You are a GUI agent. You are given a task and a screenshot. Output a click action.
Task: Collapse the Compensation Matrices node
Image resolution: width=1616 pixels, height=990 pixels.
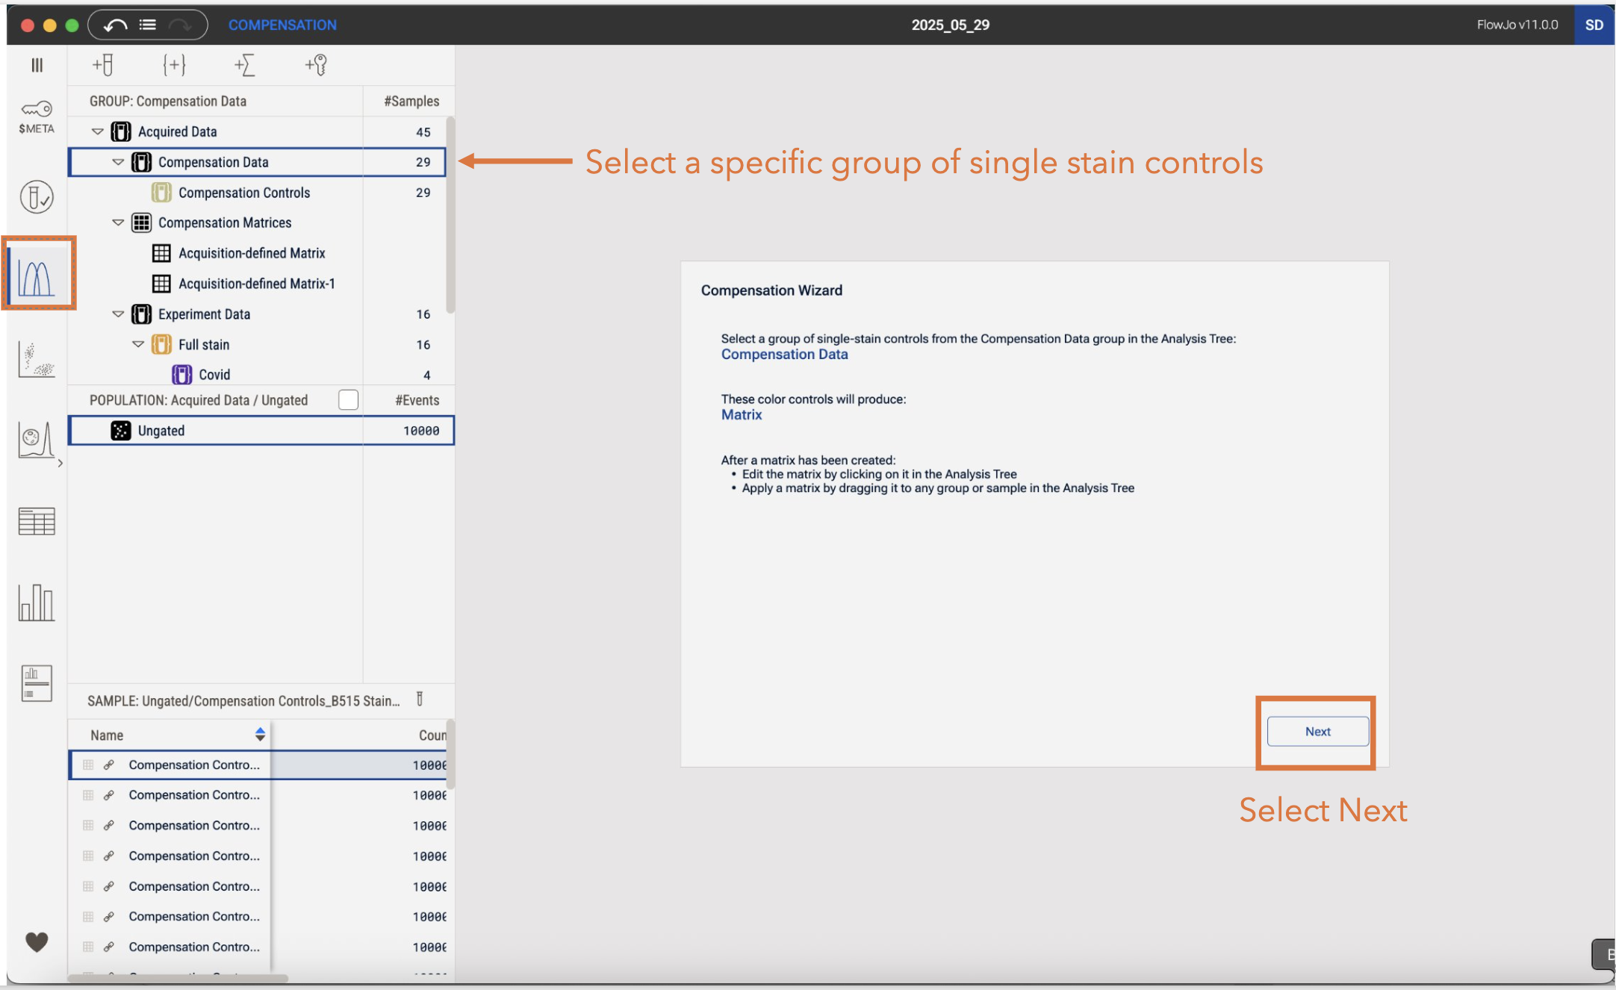click(118, 222)
